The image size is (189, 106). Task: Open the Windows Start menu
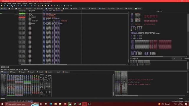click(2, 104)
